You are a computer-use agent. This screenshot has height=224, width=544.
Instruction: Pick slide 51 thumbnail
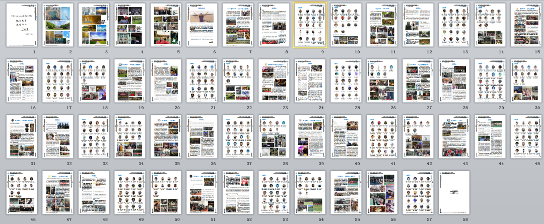202,192
